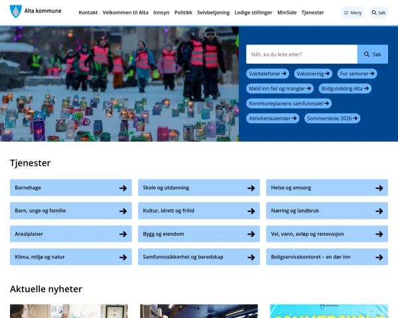Open the Klima, miljø og natur label
The width and height of the screenshot is (398, 318).
pos(40,257)
